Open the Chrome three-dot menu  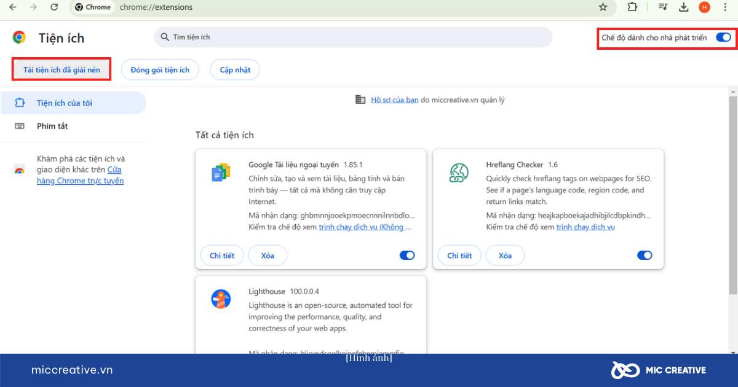click(x=724, y=7)
